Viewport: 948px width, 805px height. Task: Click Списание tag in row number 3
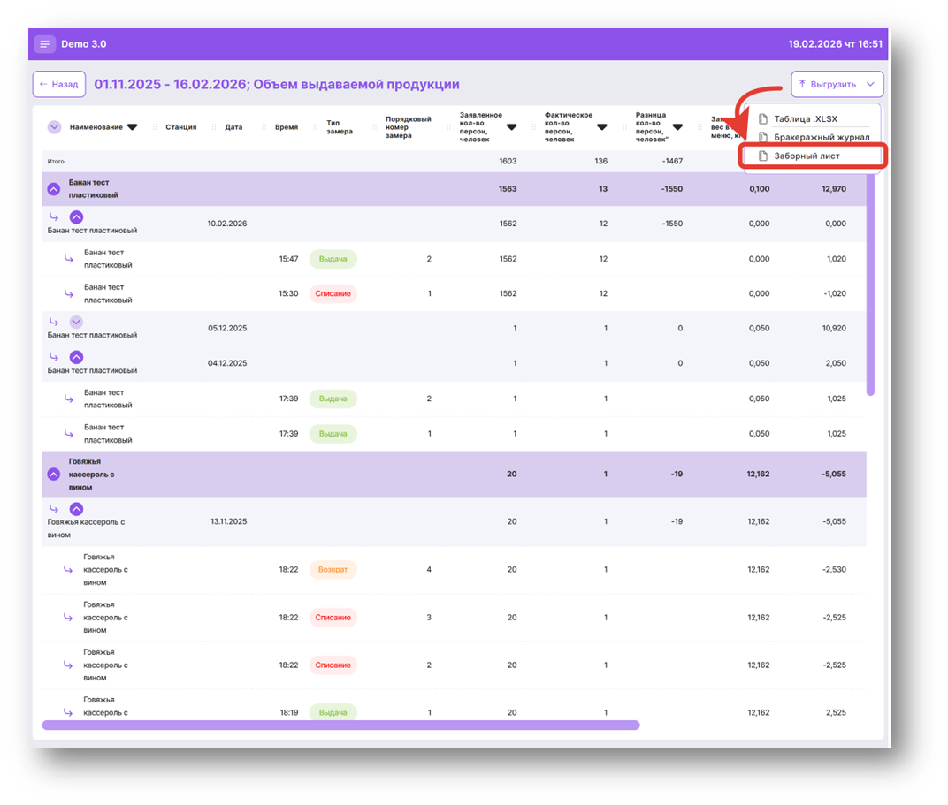click(x=333, y=617)
